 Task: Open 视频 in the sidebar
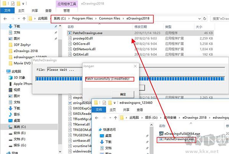tap(17, 90)
